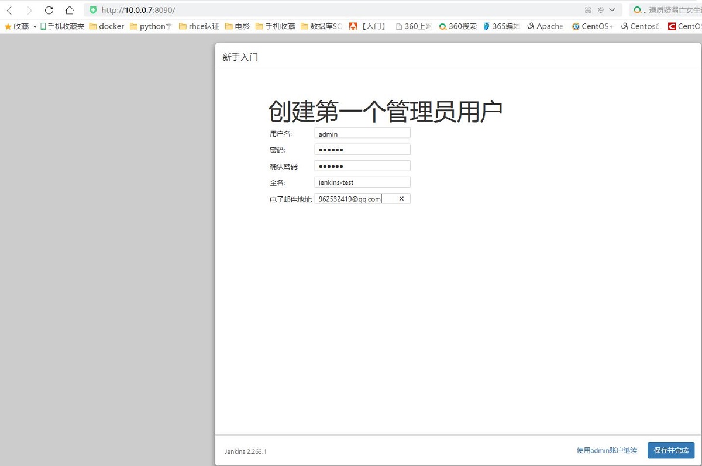Click the 收藏 star bookmark icon
702x466 pixels.
[x=8, y=26]
